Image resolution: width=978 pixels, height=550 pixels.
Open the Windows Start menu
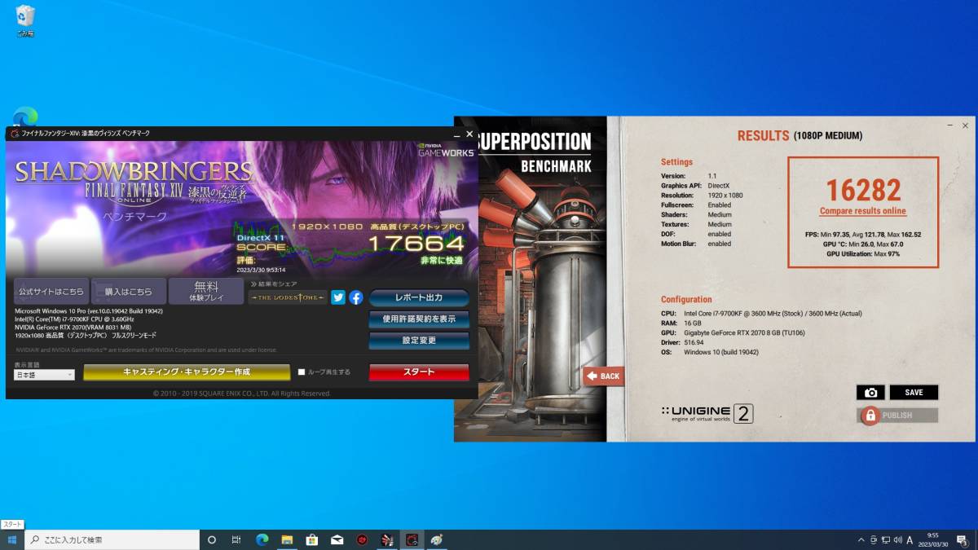pyautogui.click(x=12, y=539)
